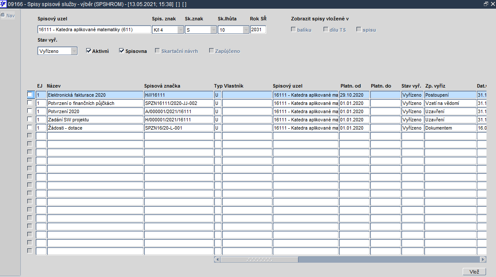
Task: Select the Nav radio button
Action: coord(3,15)
